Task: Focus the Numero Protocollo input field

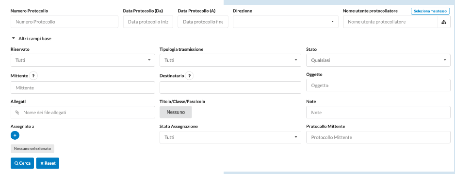Action: pos(65,22)
